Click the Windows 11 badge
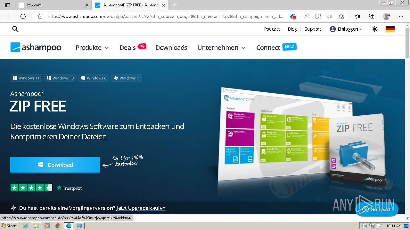 click(x=26, y=78)
